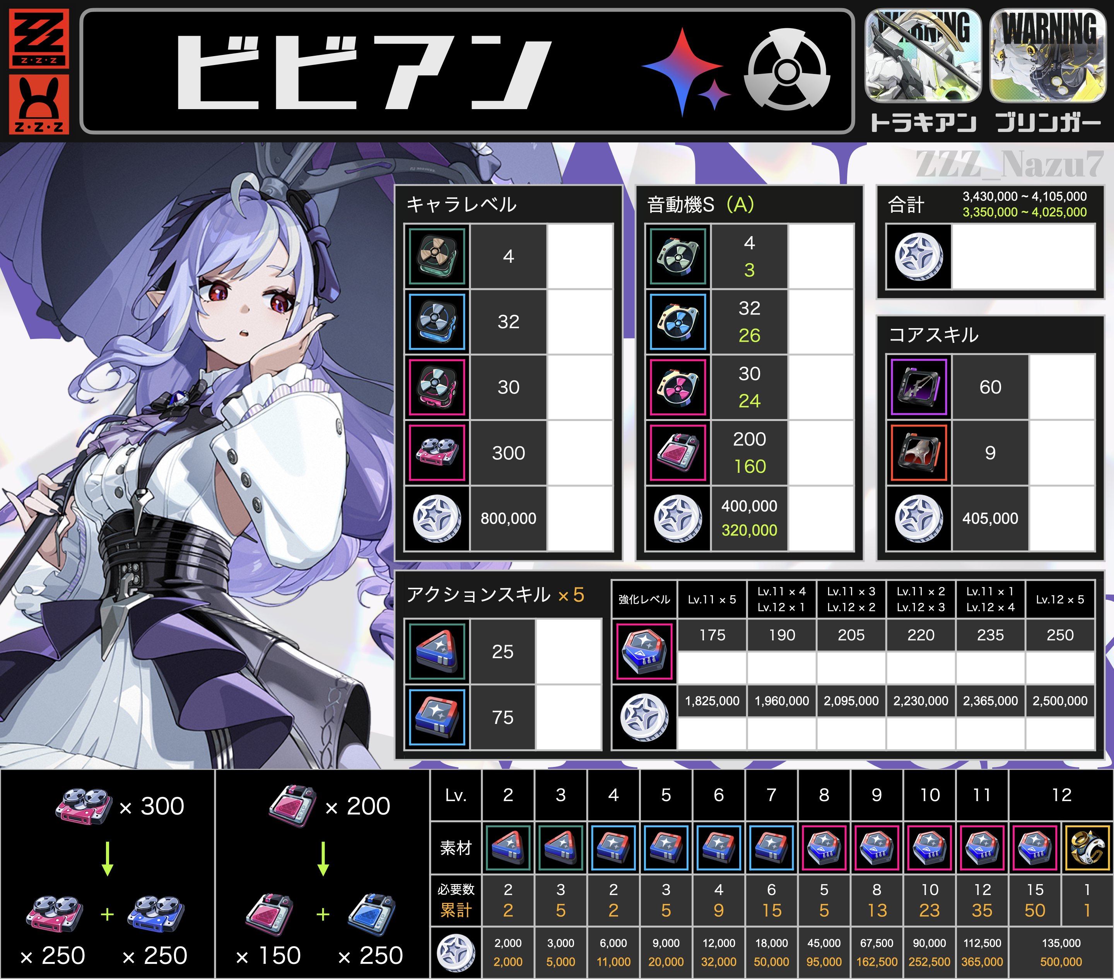Viewport: 1114px width, 979px height.
Task: Click the pink tape recorder icon beside 300
Action: coord(437,452)
